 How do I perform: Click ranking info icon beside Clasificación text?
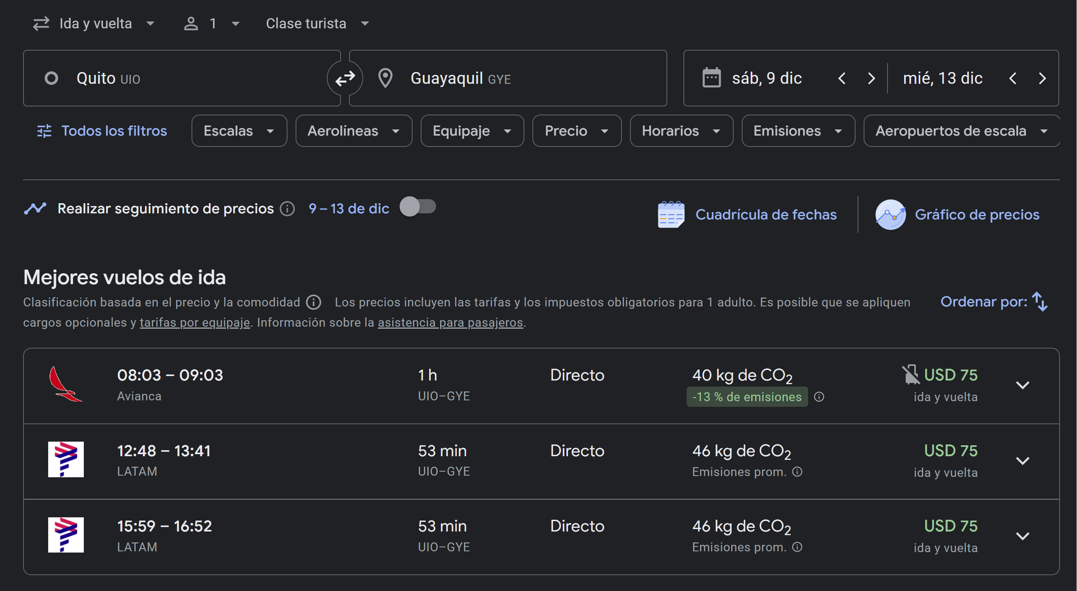[313, 302]
